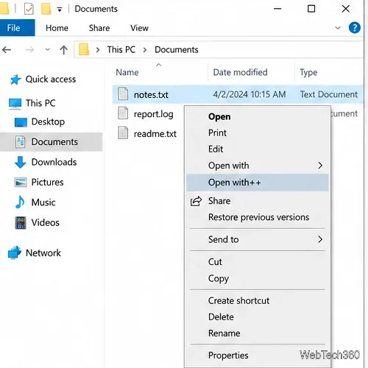The image size is (368, 368).
Task: Select the readme.txt file name
Action: click(x=155, y=134)
